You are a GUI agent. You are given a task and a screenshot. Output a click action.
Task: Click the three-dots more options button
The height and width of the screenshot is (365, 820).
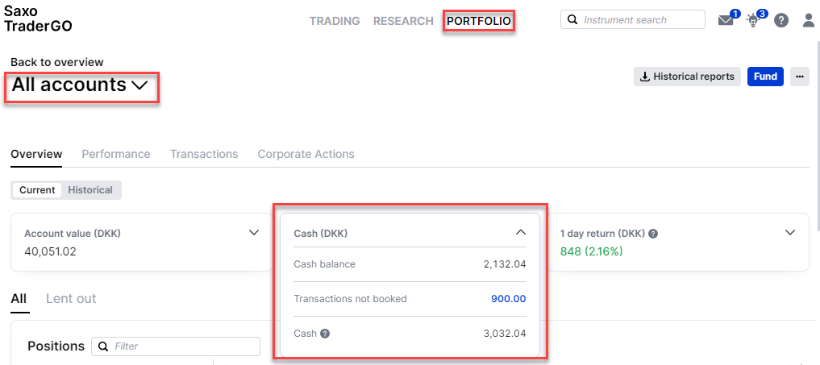800,77
